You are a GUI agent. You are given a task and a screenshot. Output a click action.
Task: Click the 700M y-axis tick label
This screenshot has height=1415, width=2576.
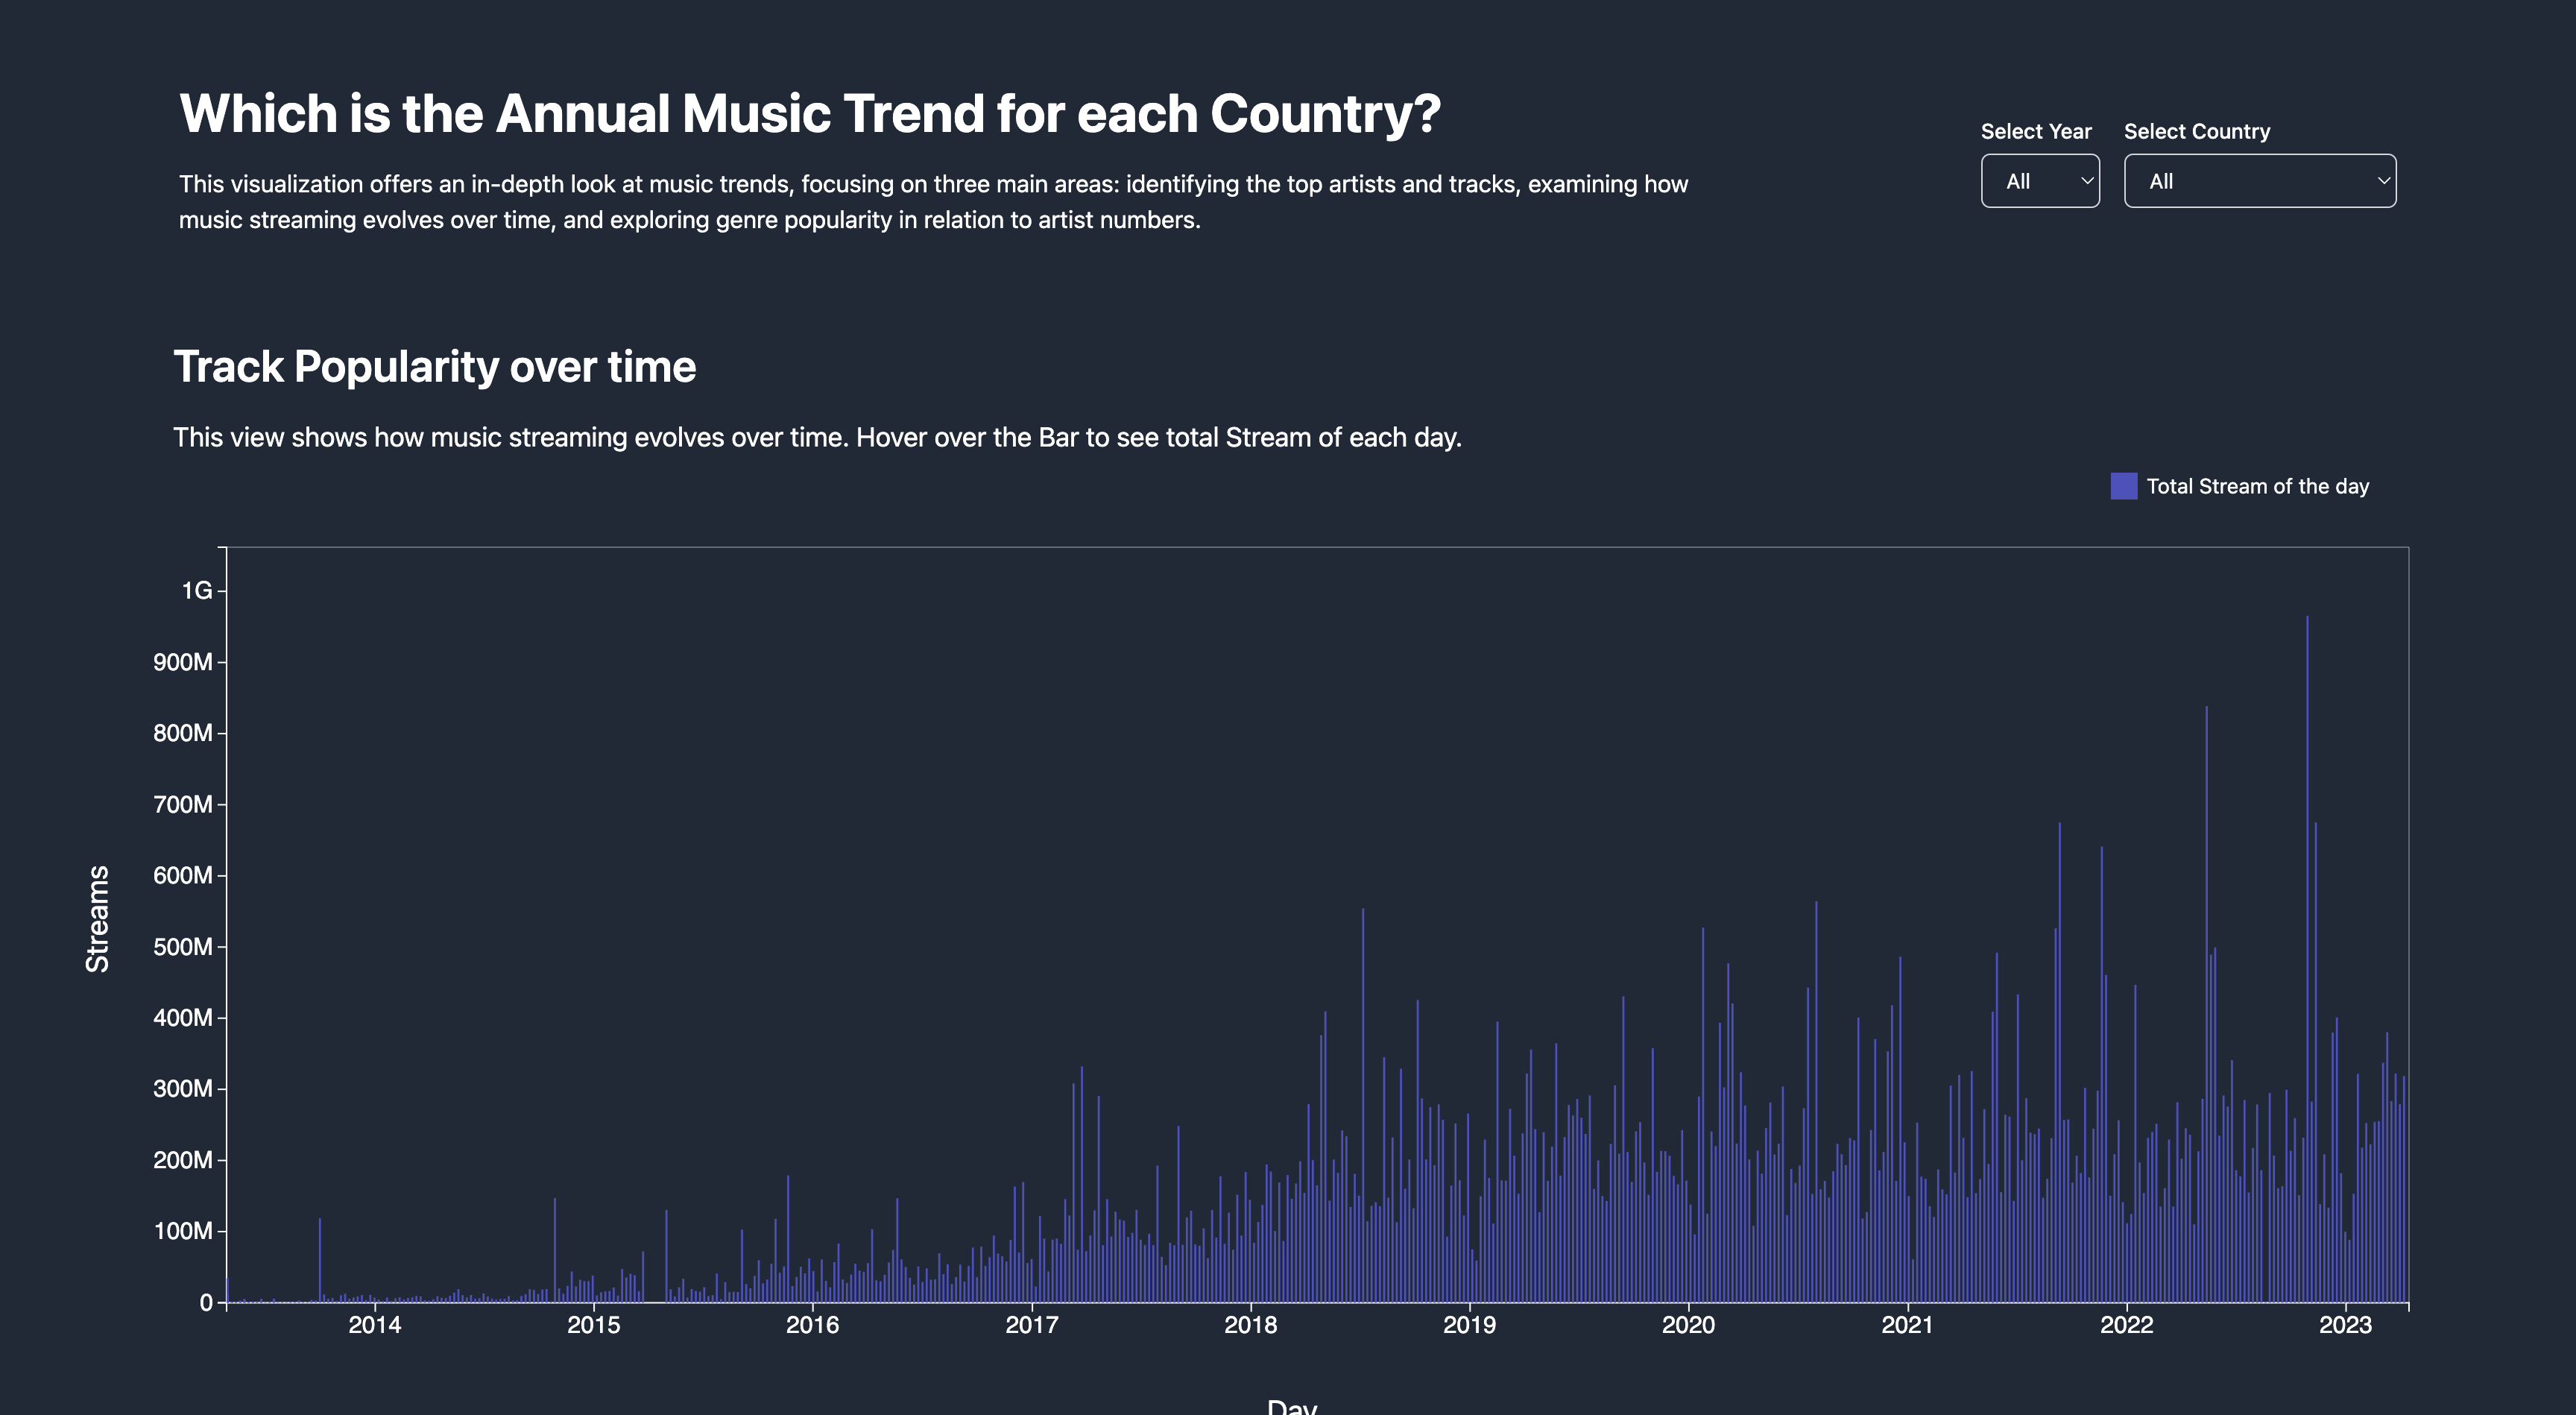pyautogui.click(x=183, y=804)
